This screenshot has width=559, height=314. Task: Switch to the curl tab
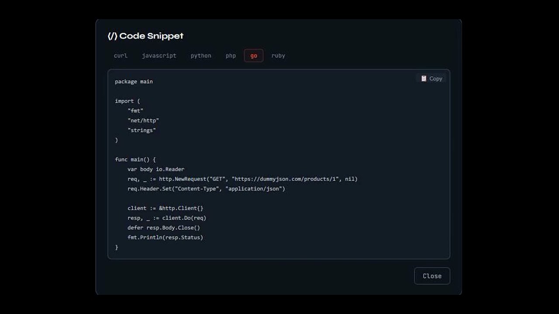(x=121, y=55)
